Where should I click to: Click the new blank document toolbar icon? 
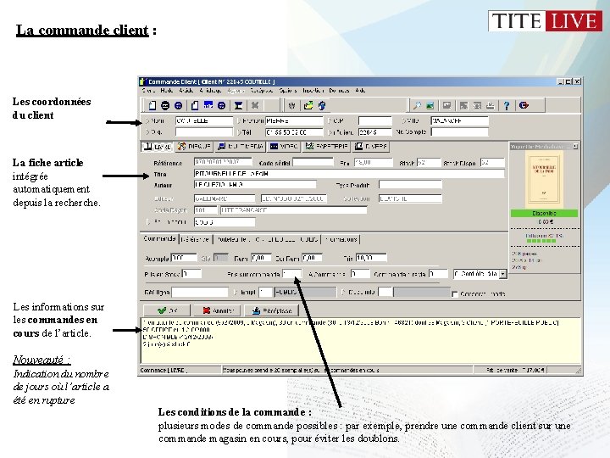click(152, 105)
